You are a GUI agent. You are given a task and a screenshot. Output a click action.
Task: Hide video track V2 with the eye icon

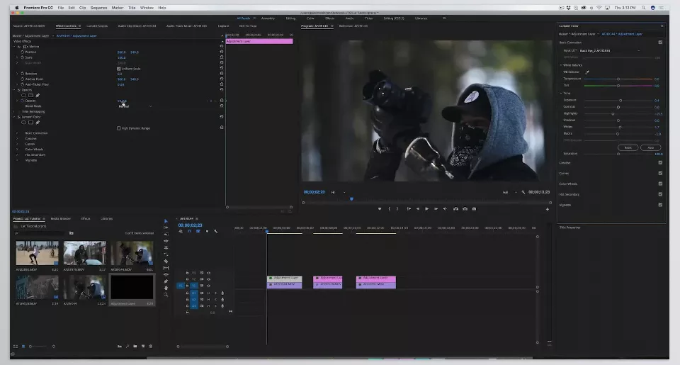tap(208, 279)
